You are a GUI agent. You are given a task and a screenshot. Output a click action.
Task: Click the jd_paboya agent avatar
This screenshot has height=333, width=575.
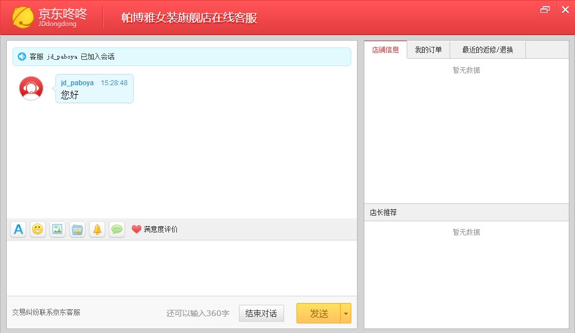(x=31, y=89)
